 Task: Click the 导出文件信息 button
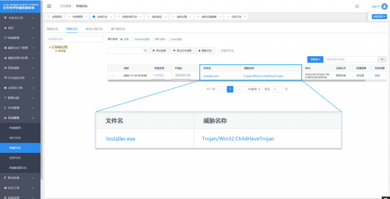pos(182,51)
